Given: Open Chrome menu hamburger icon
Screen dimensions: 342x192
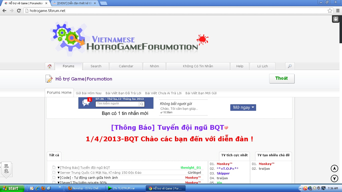Looking at the screenshot, I should [338, 10].
